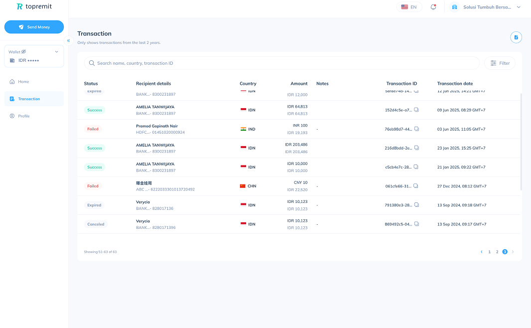Go to next page arrow

tap(513, 252)
